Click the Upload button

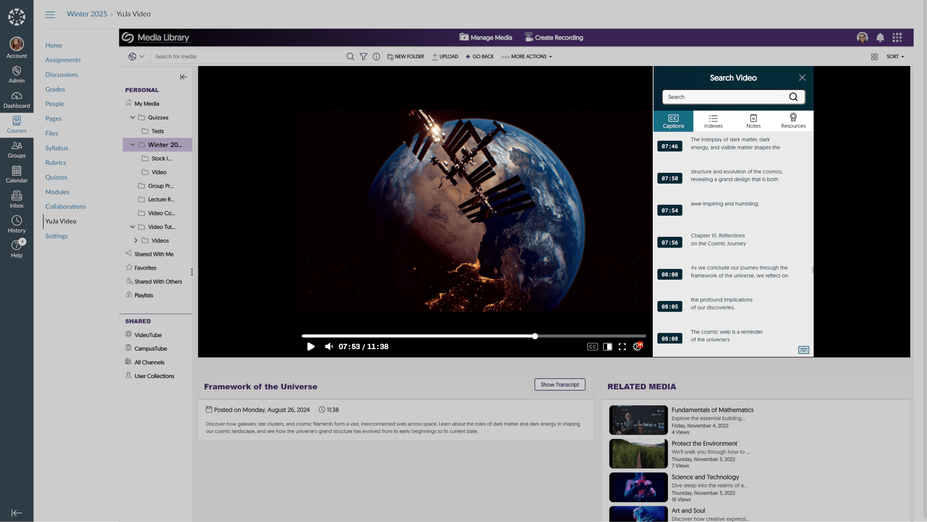[445, 56]
